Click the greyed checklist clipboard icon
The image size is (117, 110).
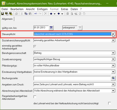coord(80,14)
